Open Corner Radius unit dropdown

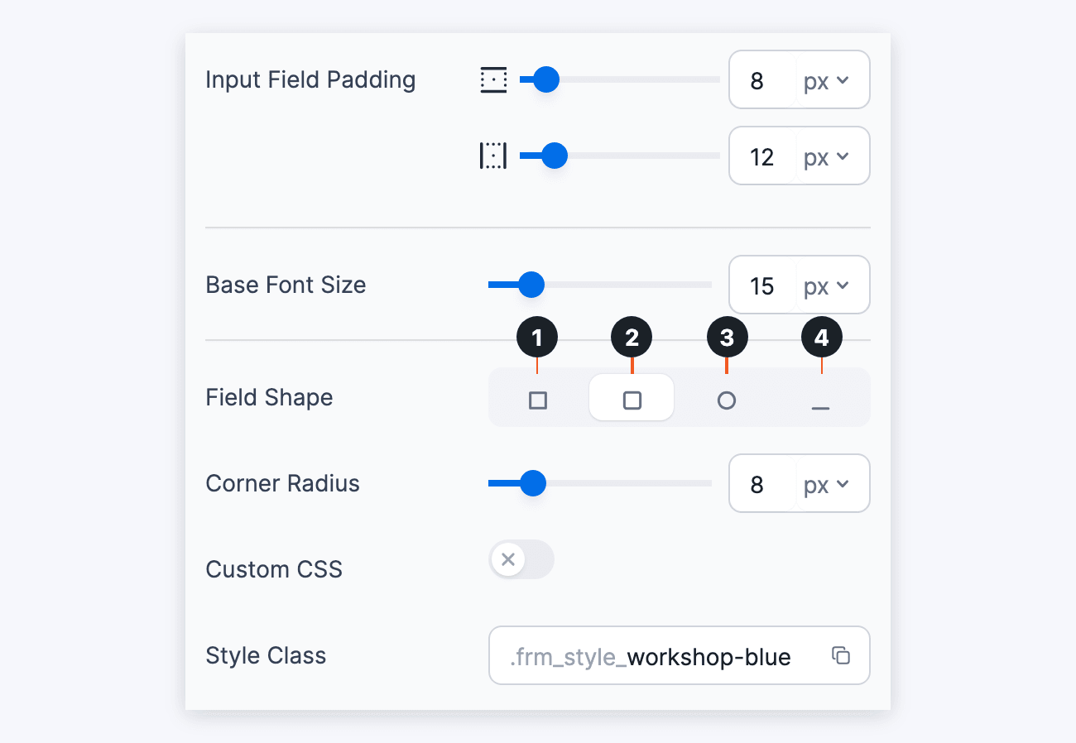[828, 484]
